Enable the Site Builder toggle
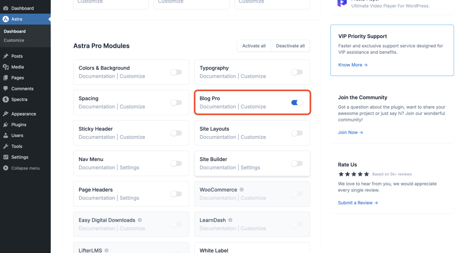Image resolution: width=466 pixels, height=253 pixels. tap(297, 163)
